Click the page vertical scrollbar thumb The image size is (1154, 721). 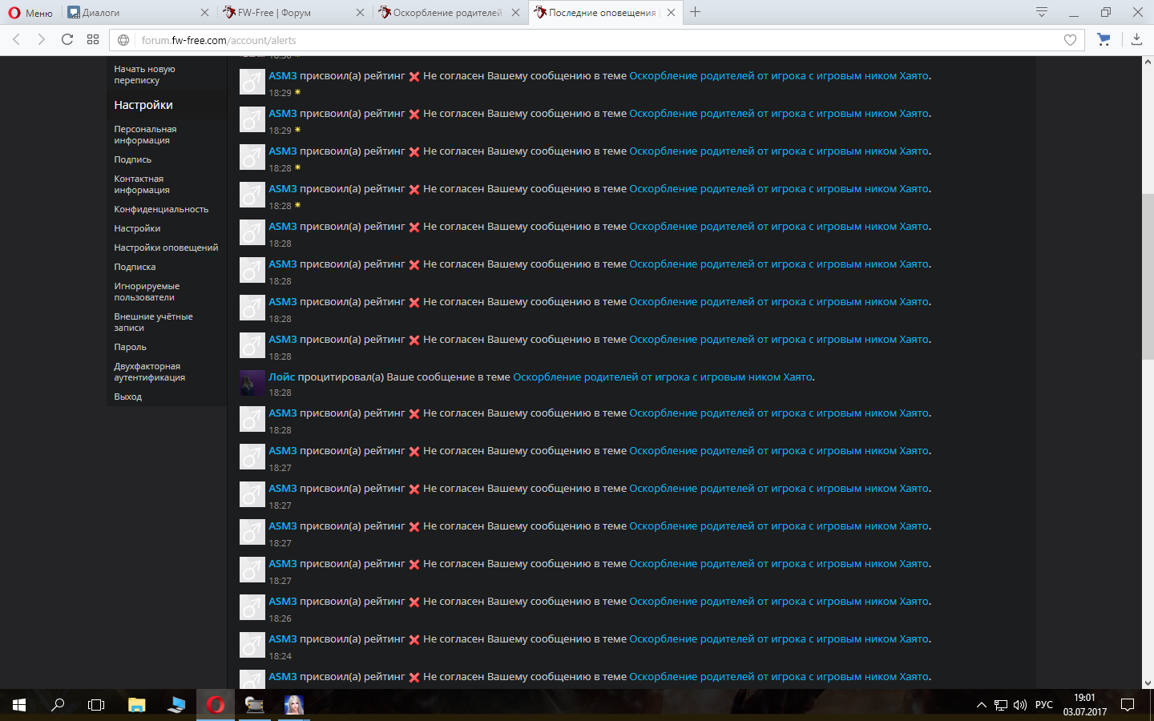click(x=1148, y=276)
